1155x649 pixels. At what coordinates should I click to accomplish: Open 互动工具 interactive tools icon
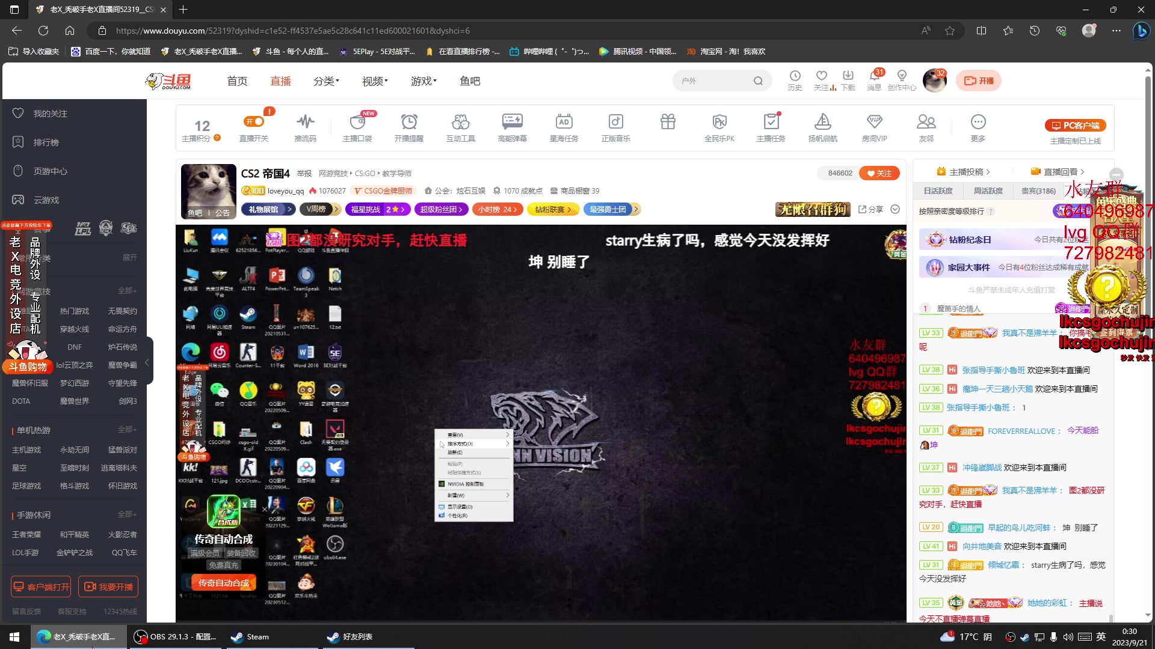tap(461, 127)
